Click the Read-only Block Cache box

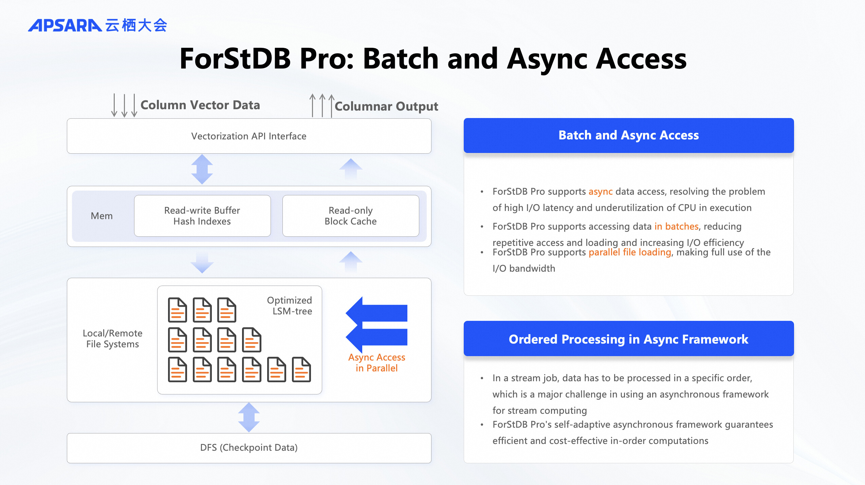(x=351, y=216)
